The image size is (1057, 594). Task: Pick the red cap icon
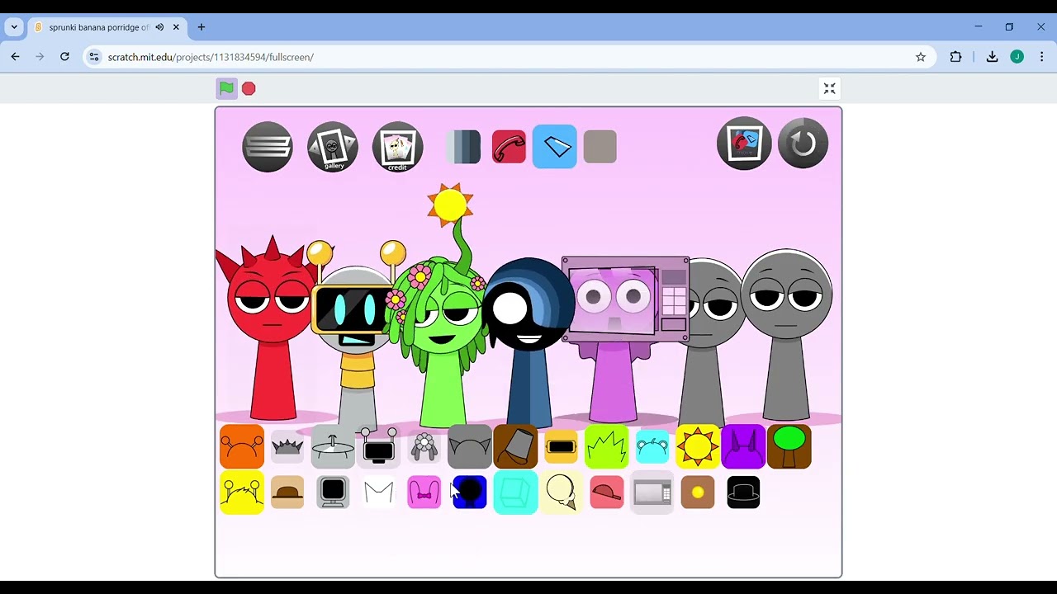pos(607,493)
